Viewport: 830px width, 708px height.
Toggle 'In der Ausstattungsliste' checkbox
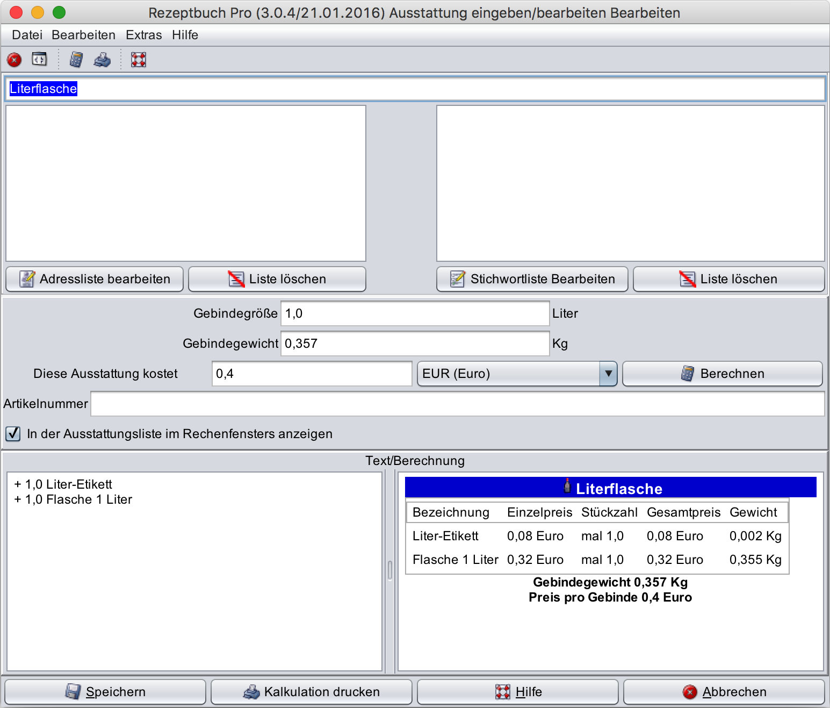[x=13, y=433]
